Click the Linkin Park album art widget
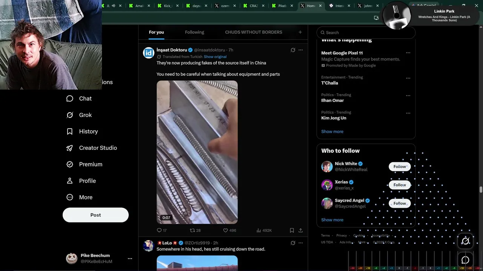Image resolution: width=483 pixels, height=271 pixels. coord(396,16)
